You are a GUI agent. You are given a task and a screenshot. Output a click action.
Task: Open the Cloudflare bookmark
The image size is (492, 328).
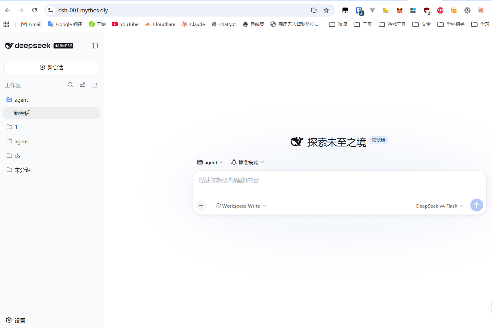pos(160,24)
